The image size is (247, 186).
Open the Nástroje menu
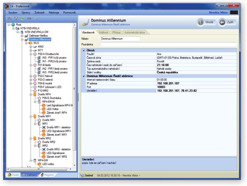point(54,12)
